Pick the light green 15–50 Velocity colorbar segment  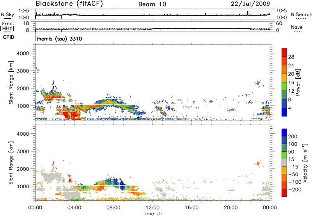pyautogui.click(x=284, y=155)
